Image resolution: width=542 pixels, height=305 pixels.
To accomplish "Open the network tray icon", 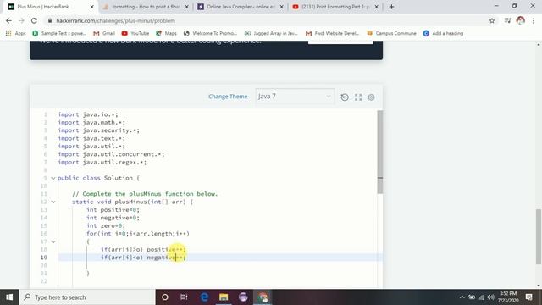I will (x=482, y=297).
